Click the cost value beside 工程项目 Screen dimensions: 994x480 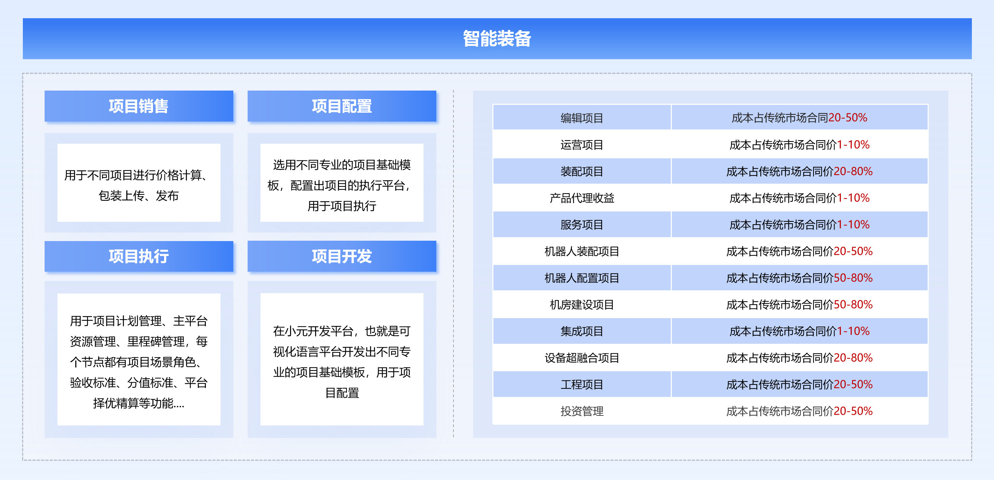point(800,384)
